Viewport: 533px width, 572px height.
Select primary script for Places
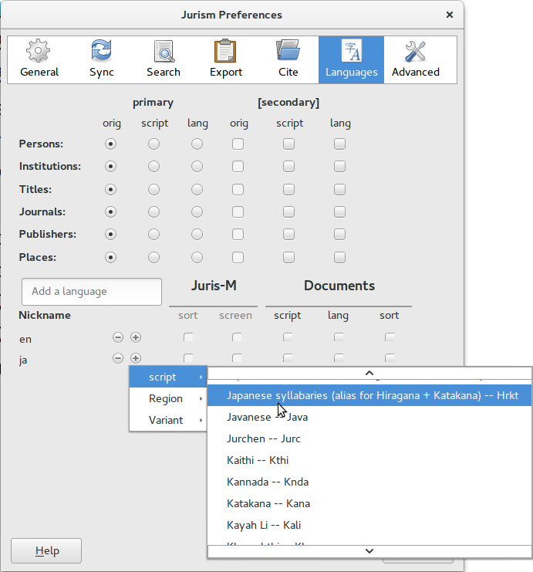tap(153, 258)
